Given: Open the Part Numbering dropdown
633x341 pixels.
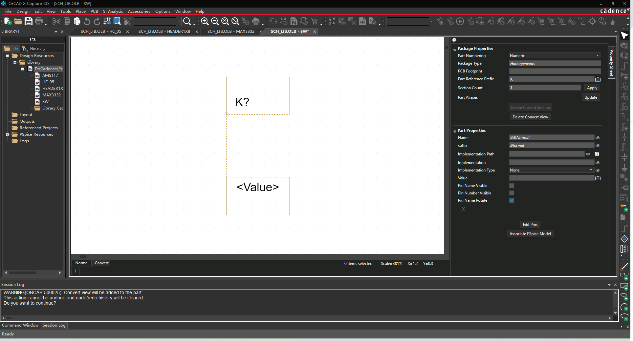Looking at the screenshot, I should pyautogui.click(x=598, y=55).
